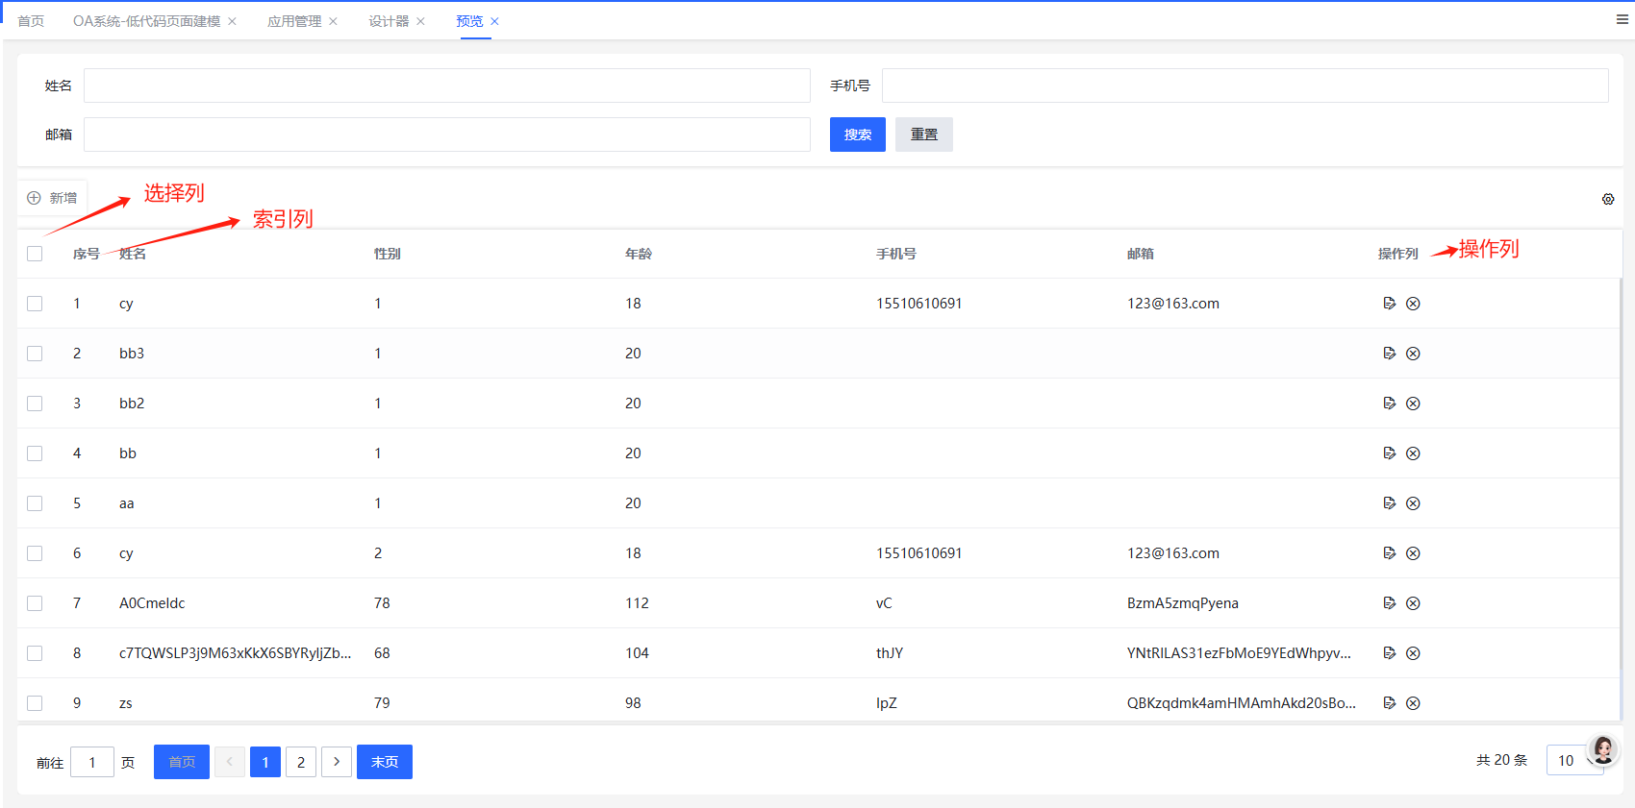
Task: Open the table column settings gear
Action: [x=1608, y=199]
